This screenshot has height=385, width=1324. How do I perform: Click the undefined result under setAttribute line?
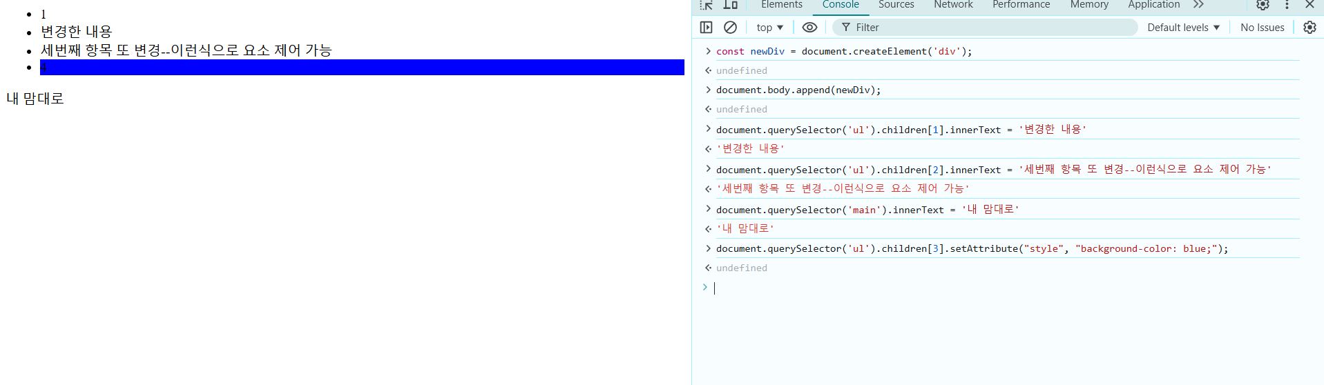click(x=742, y=268)
